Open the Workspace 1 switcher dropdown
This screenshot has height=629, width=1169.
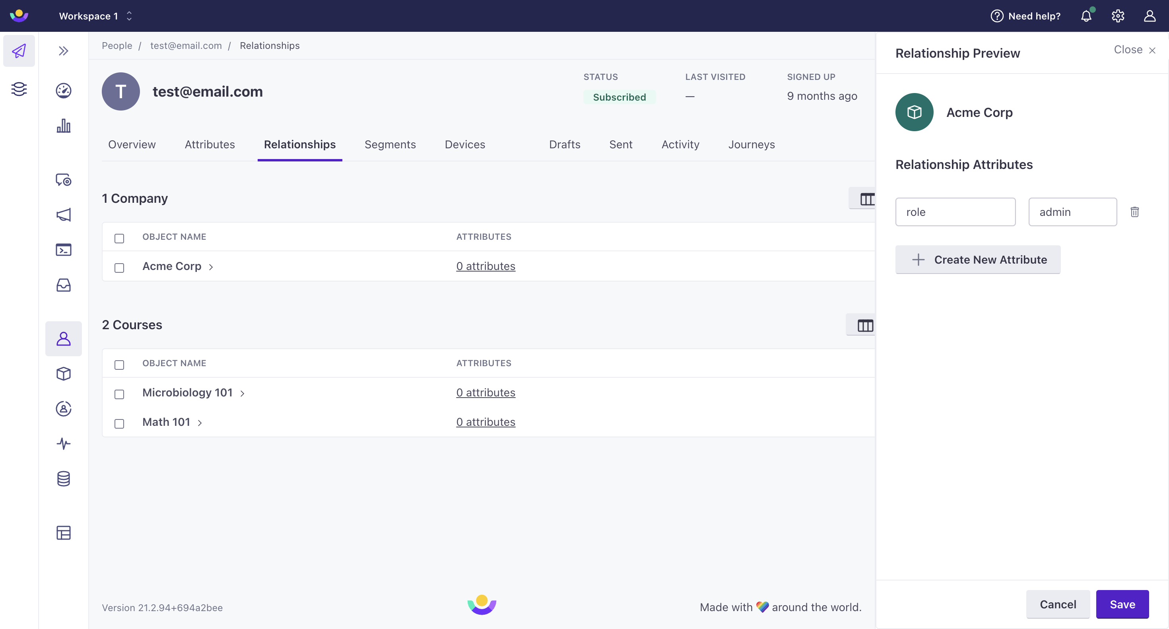(x=96, y=16)
